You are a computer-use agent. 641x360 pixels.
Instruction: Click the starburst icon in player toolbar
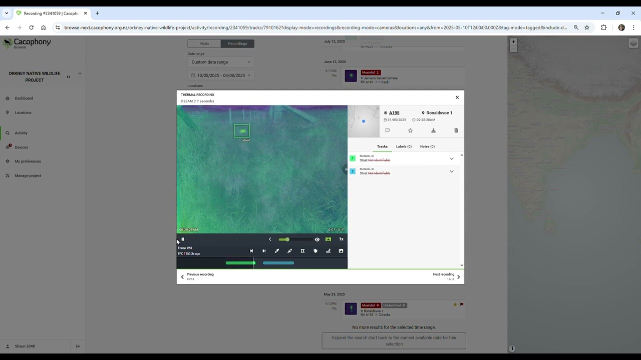click(315, 251)
